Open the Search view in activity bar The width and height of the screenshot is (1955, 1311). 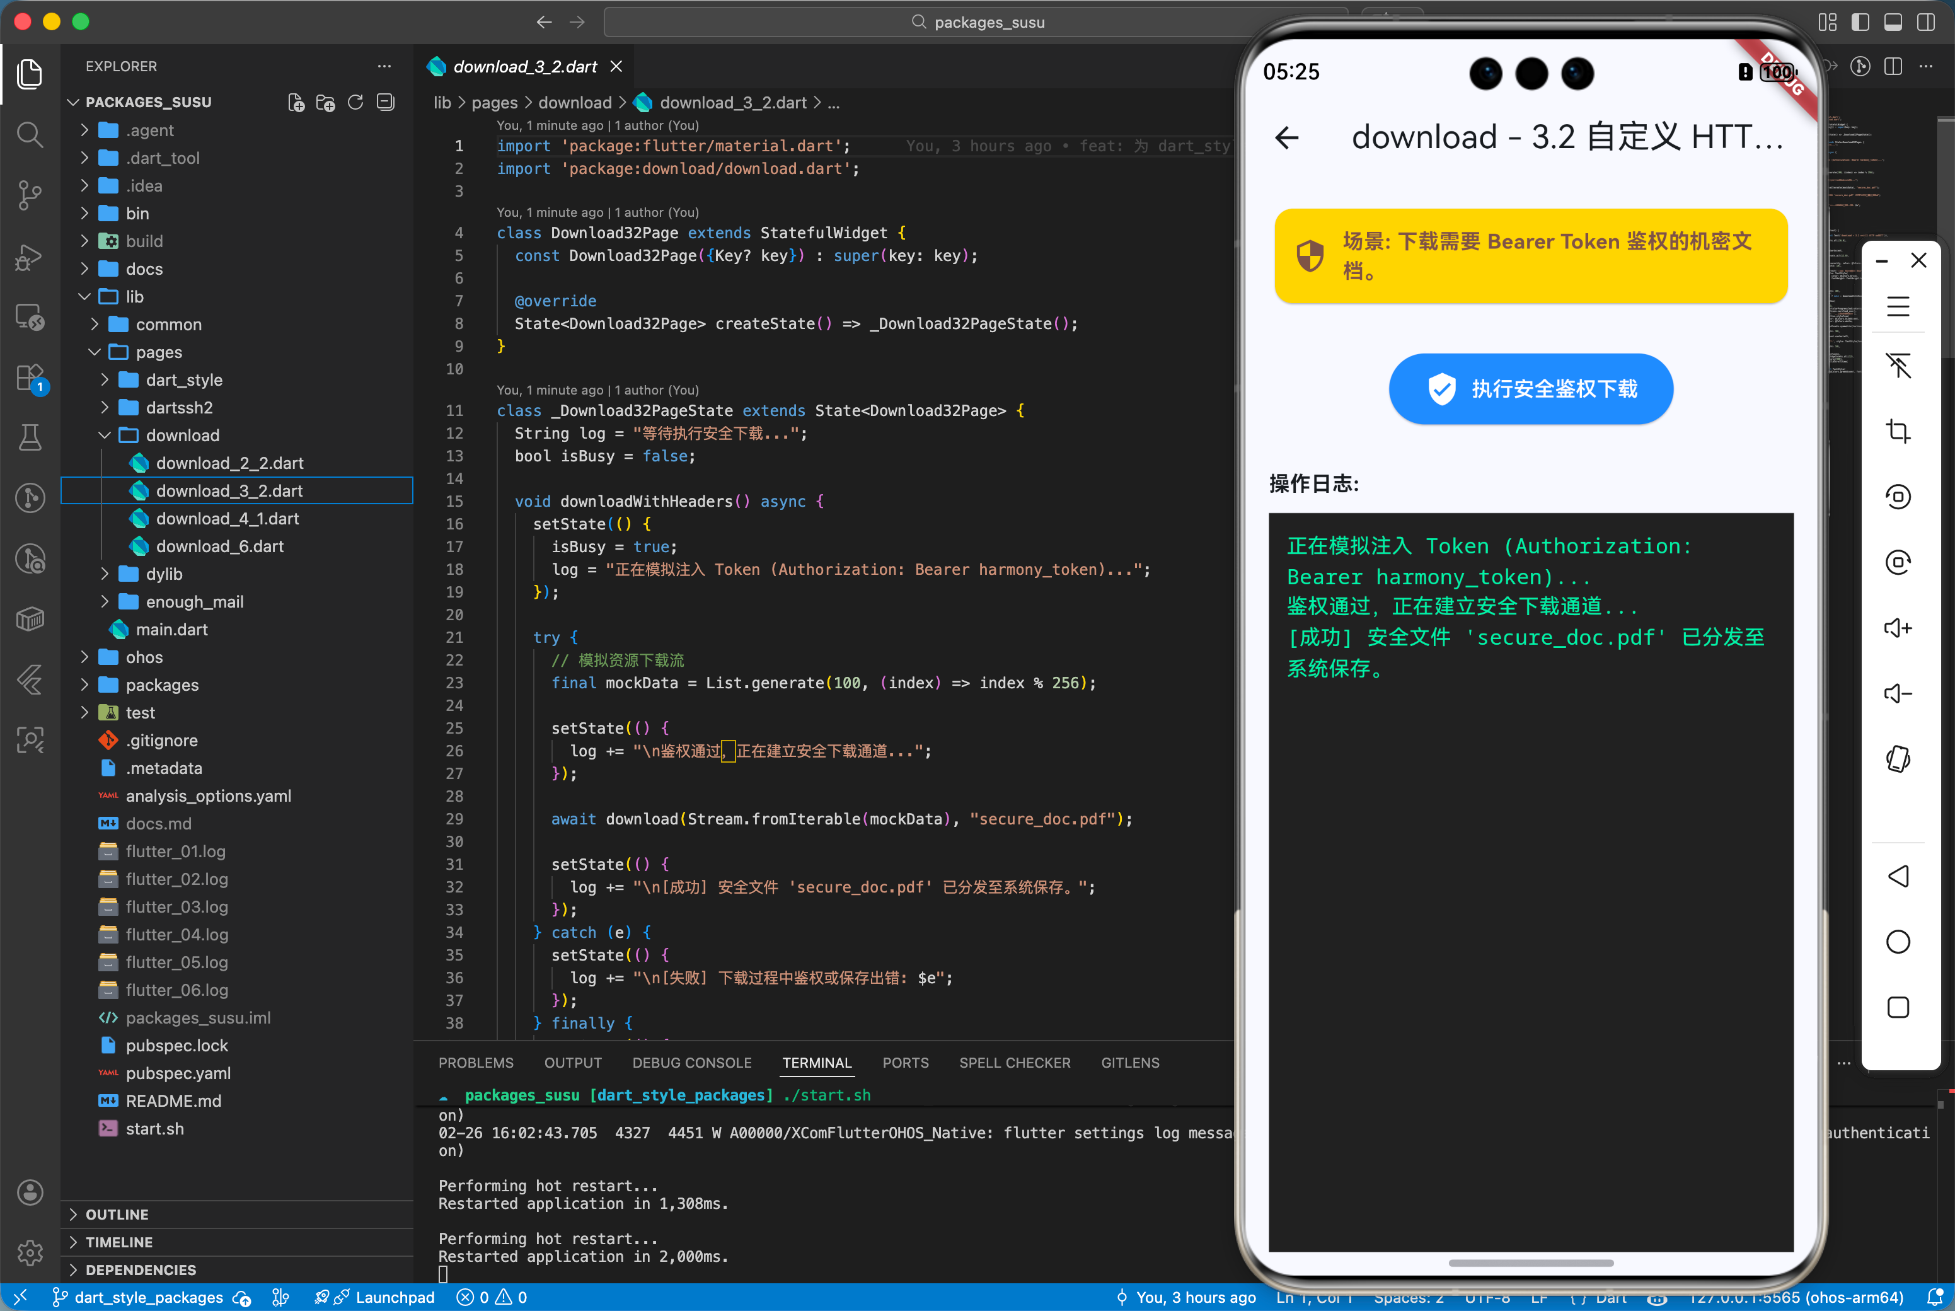point(30,135)
